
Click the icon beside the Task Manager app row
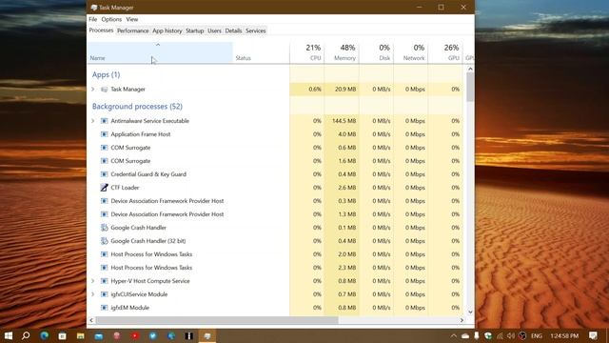pos(104,90)
